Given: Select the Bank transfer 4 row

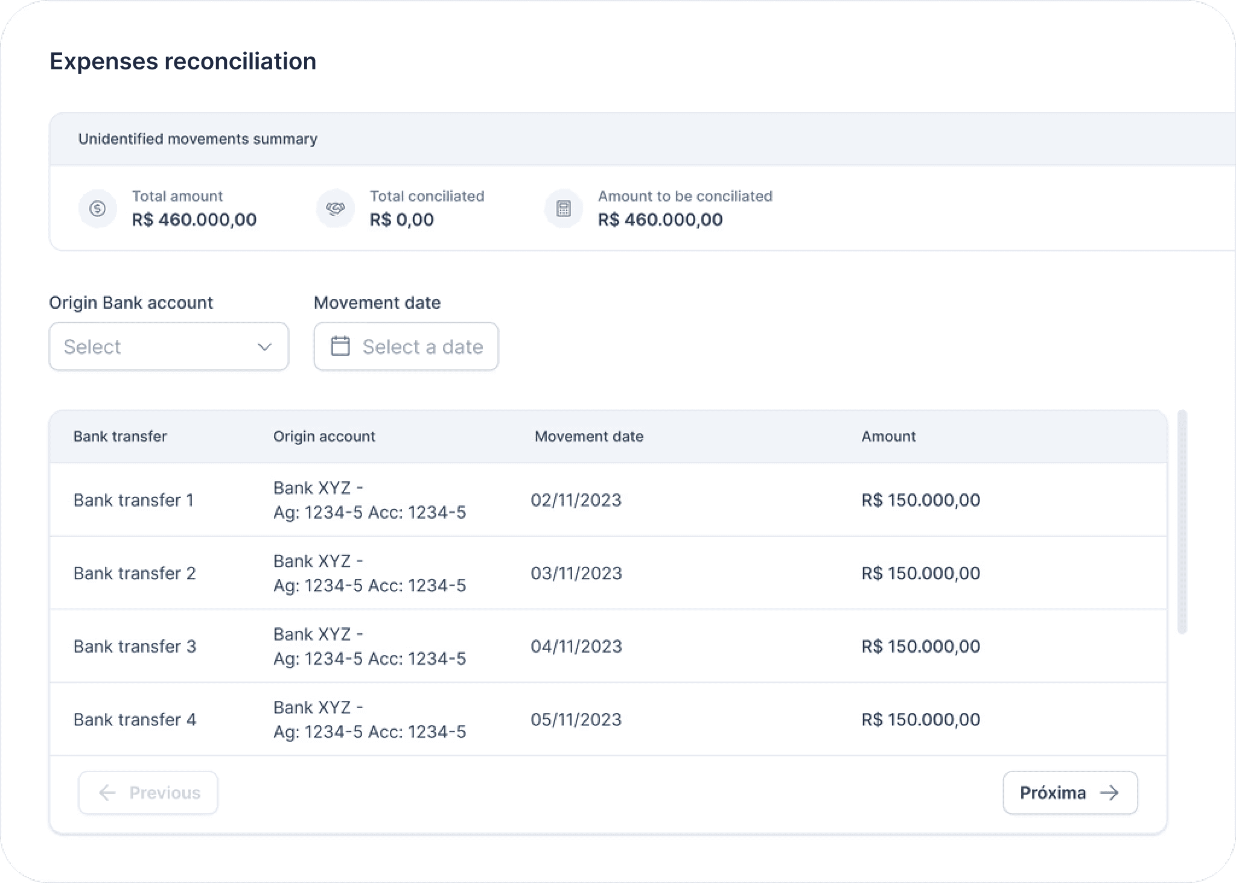Looking at the screenshot, I should tap(135, 719).
